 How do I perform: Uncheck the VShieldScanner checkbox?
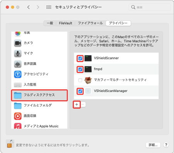click(x=80, y=58)
